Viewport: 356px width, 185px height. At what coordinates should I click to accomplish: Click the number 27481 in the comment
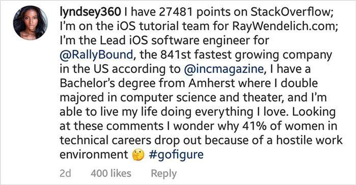tap(176, 12)
